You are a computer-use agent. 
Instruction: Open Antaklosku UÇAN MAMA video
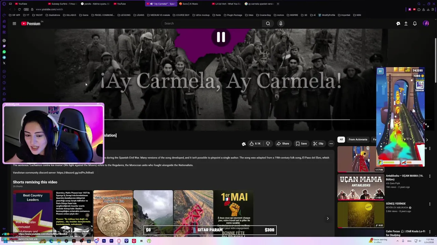(361, 186)
